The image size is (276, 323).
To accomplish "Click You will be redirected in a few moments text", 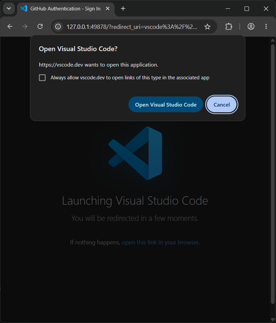I will [135, 218].
